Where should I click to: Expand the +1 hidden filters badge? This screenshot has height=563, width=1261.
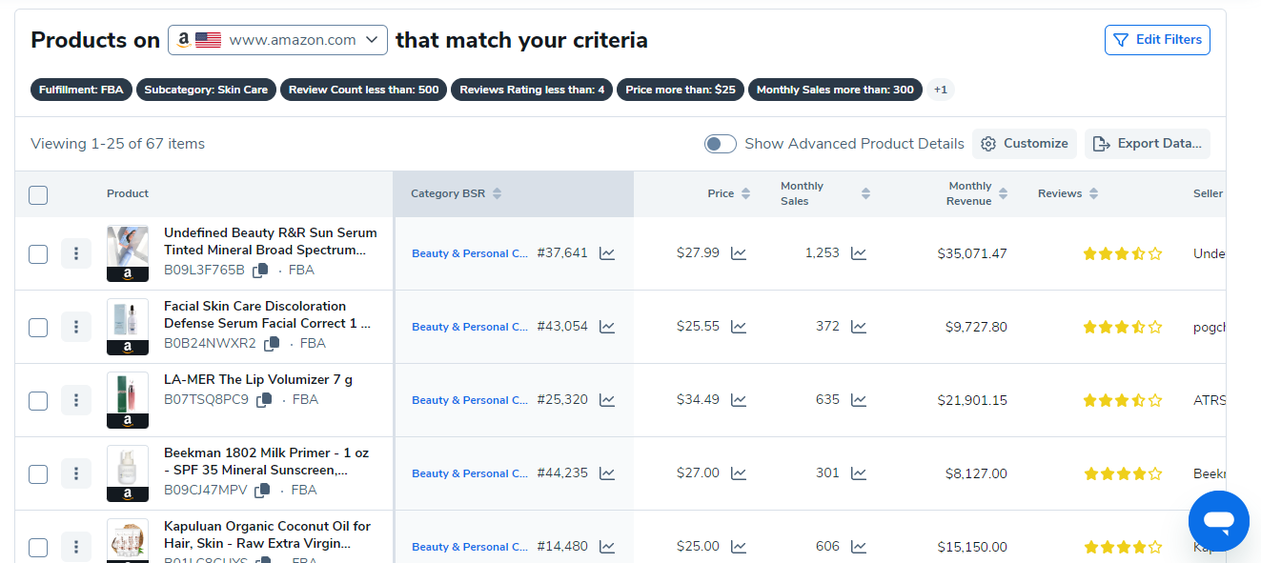(941, 90)
